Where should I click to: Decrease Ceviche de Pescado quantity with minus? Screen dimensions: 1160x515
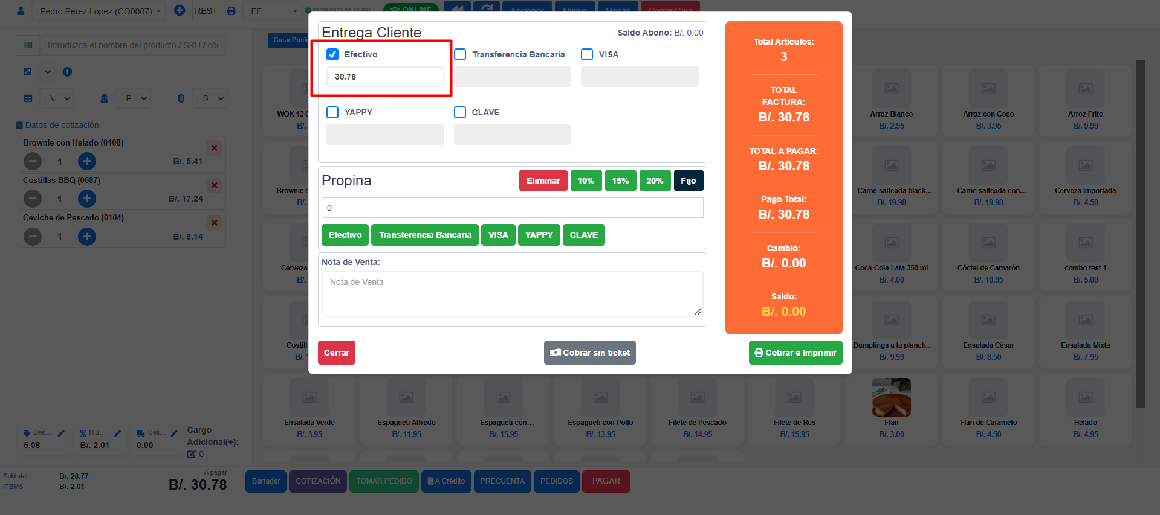click(33, 237)
